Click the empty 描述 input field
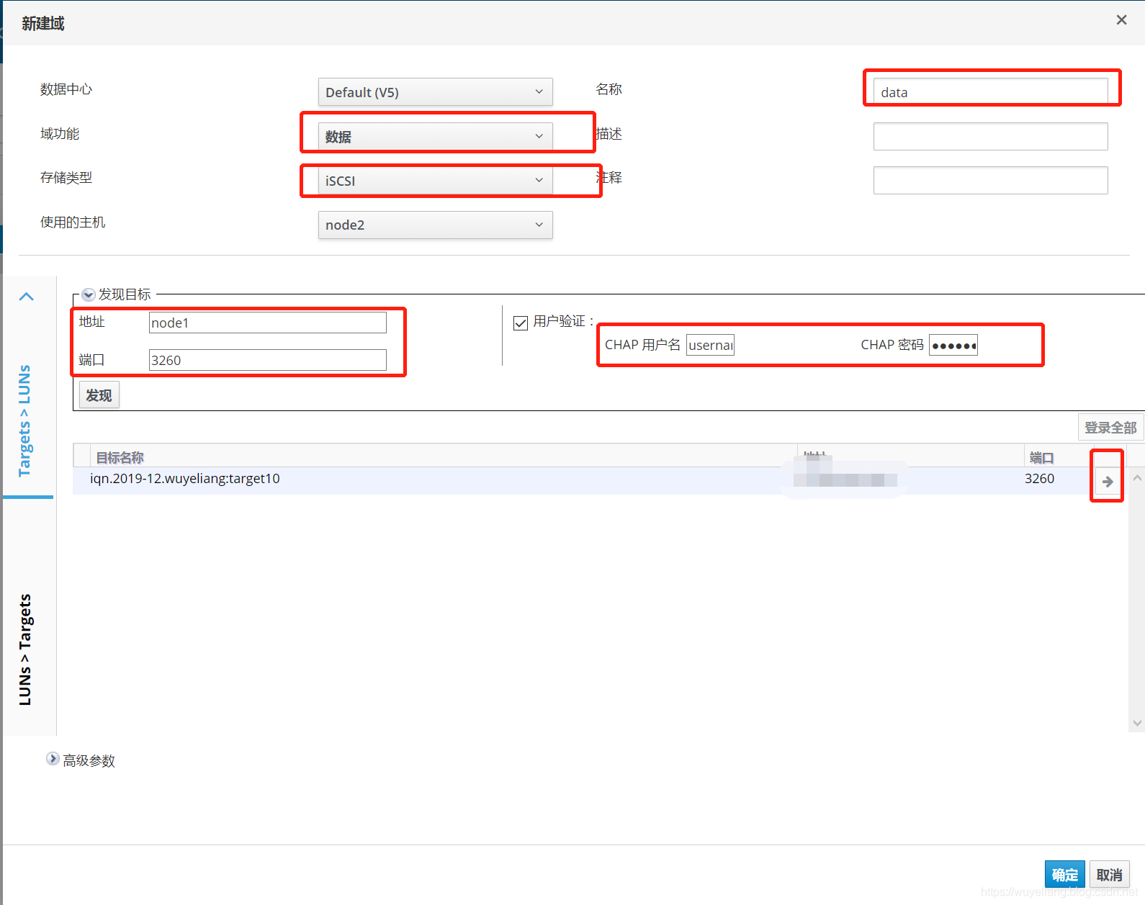 pos(990,136)
